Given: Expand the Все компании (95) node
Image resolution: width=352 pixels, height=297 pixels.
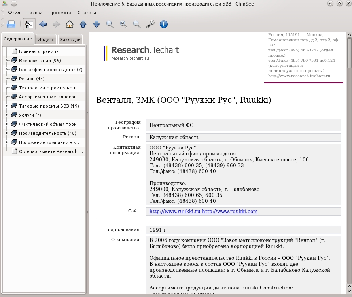Looking at the screenshot, I should (6, 61).
